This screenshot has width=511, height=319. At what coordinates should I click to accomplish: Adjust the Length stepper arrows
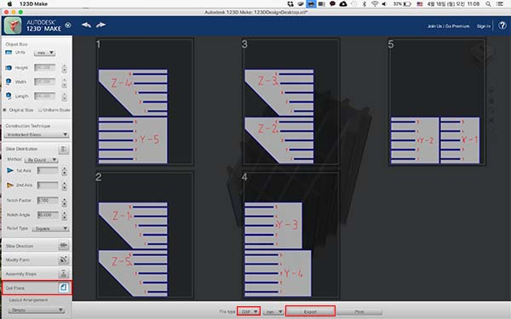coord(64,96)
